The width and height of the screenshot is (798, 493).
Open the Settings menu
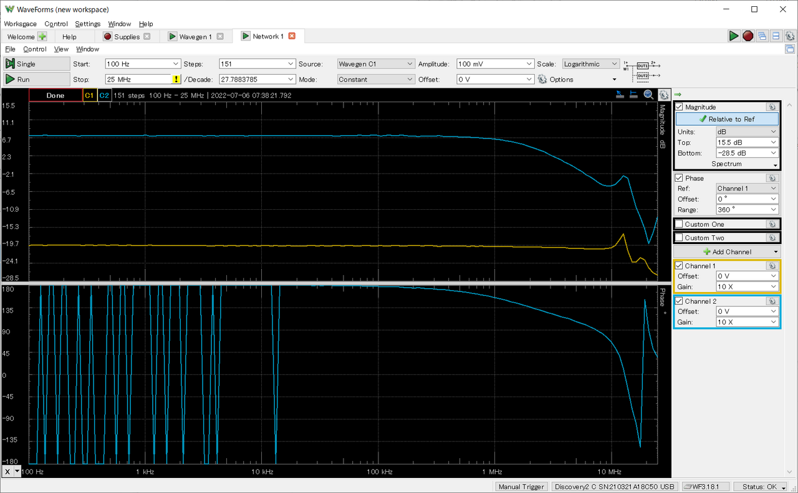(87, 24)
